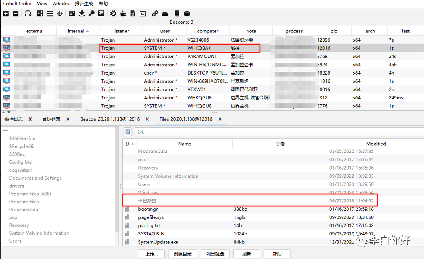Image resolution: width=424 pixels, height=259 pixels.
Task: Close the 事件日志 tab with X
Action: pos(30,119)
